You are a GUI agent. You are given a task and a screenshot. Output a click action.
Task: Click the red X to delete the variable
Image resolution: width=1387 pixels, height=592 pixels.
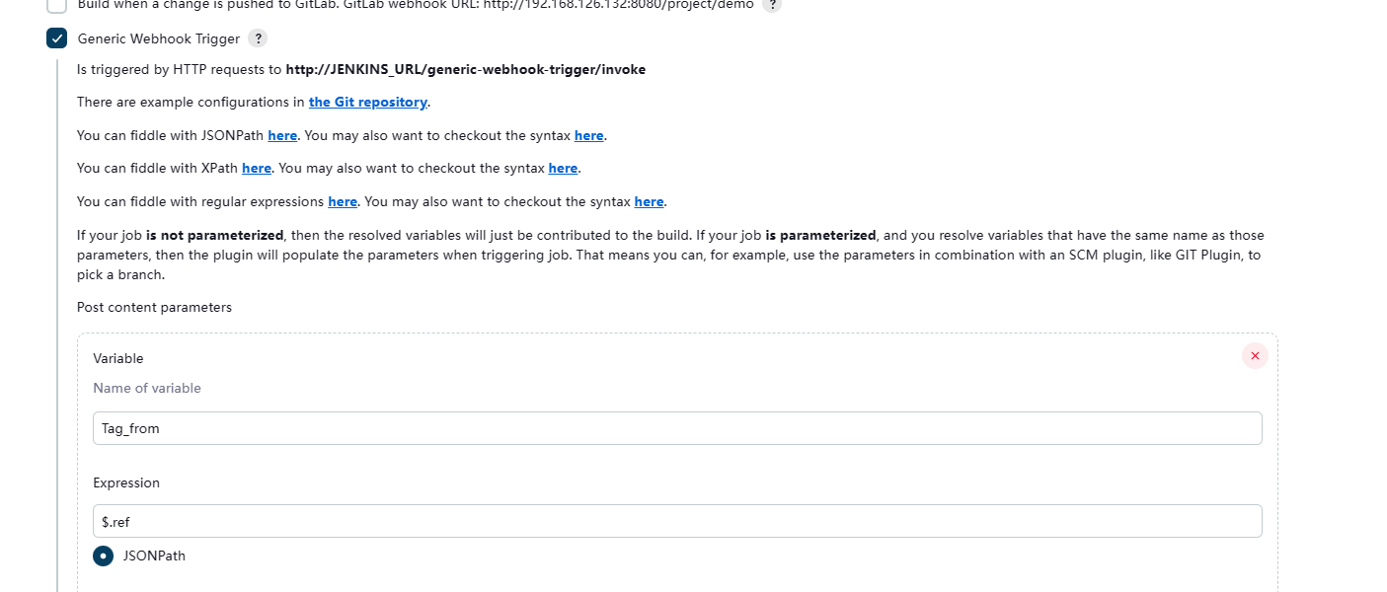(1255, 355)
